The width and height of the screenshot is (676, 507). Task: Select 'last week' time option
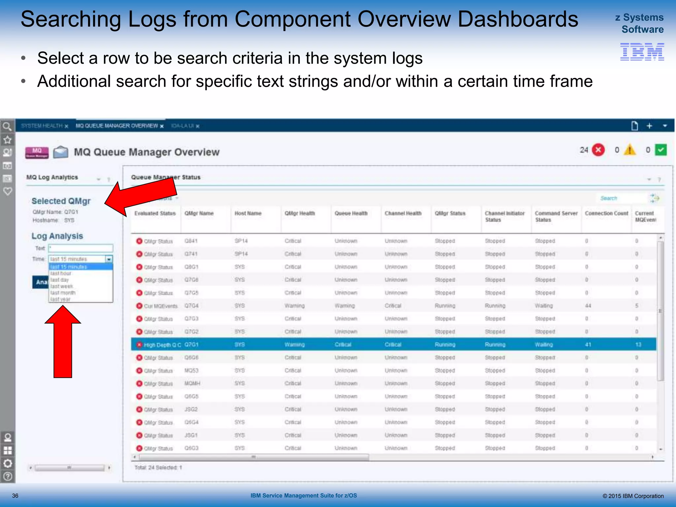coord(81,286)
